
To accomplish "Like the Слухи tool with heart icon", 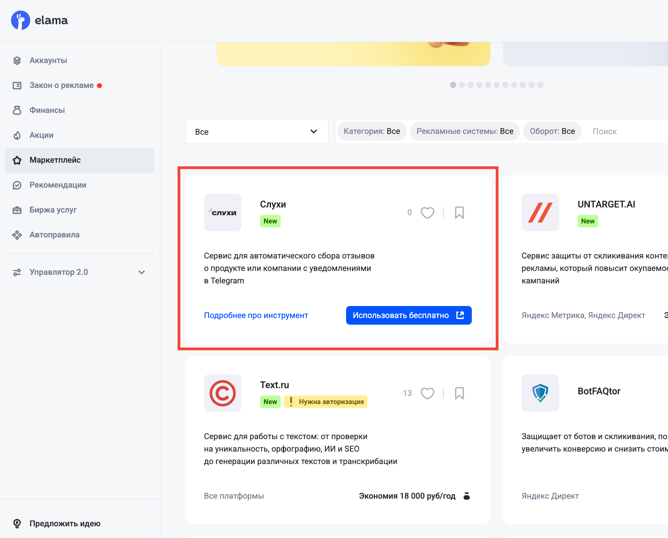I will click(427, 213).
